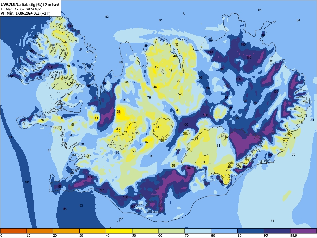Pick the 50–60 yellow-green legend swatch
This screenshot has width=317, height=238.
coord(145,231)
